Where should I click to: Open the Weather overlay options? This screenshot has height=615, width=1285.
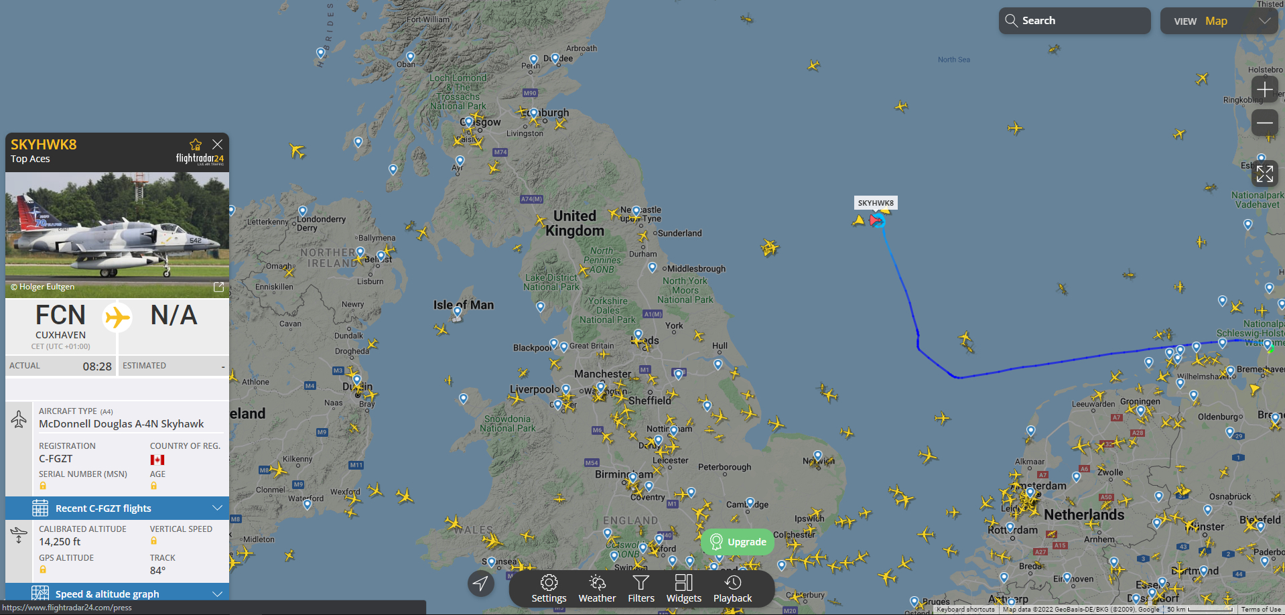597,589
